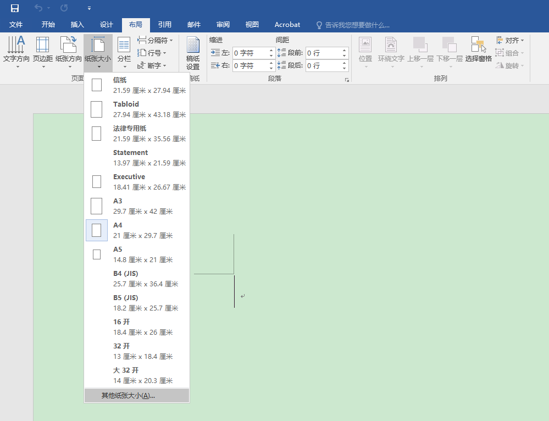Select A4 paper size
Viewport: 549px width, 421px height.
(x=137, y=230)
